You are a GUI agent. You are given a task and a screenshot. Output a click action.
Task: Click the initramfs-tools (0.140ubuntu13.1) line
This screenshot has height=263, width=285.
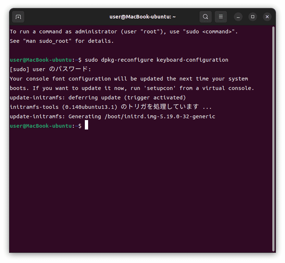tap(111, 107)
